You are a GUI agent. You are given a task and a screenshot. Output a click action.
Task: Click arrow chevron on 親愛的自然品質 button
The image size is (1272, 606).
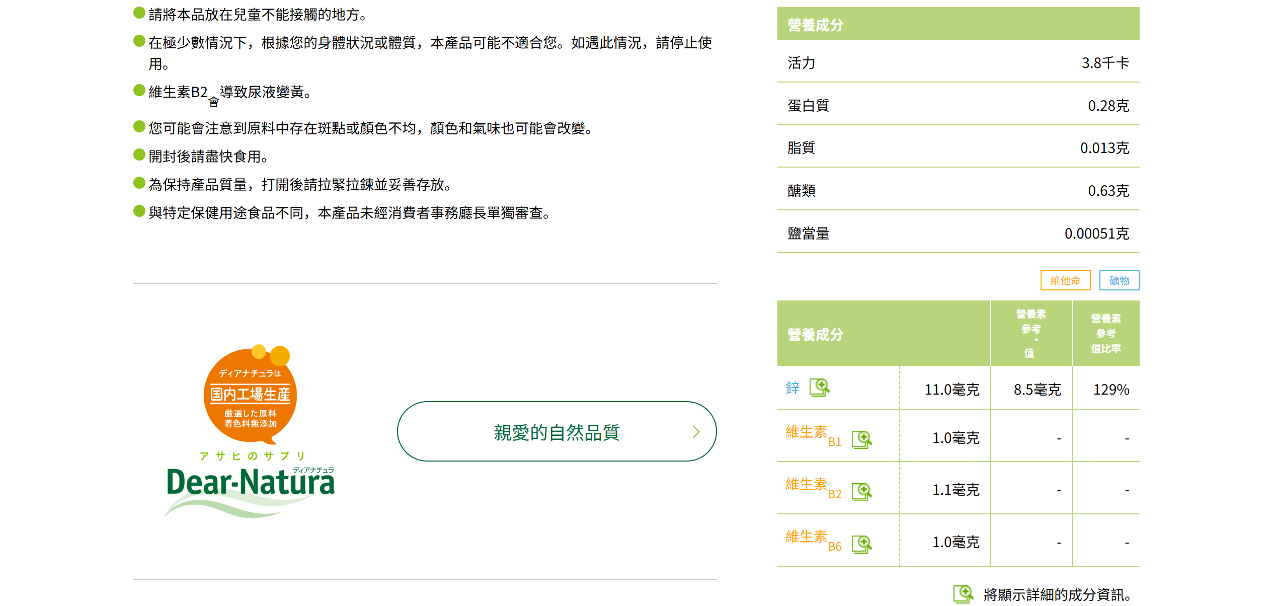(x=696, y=432)
